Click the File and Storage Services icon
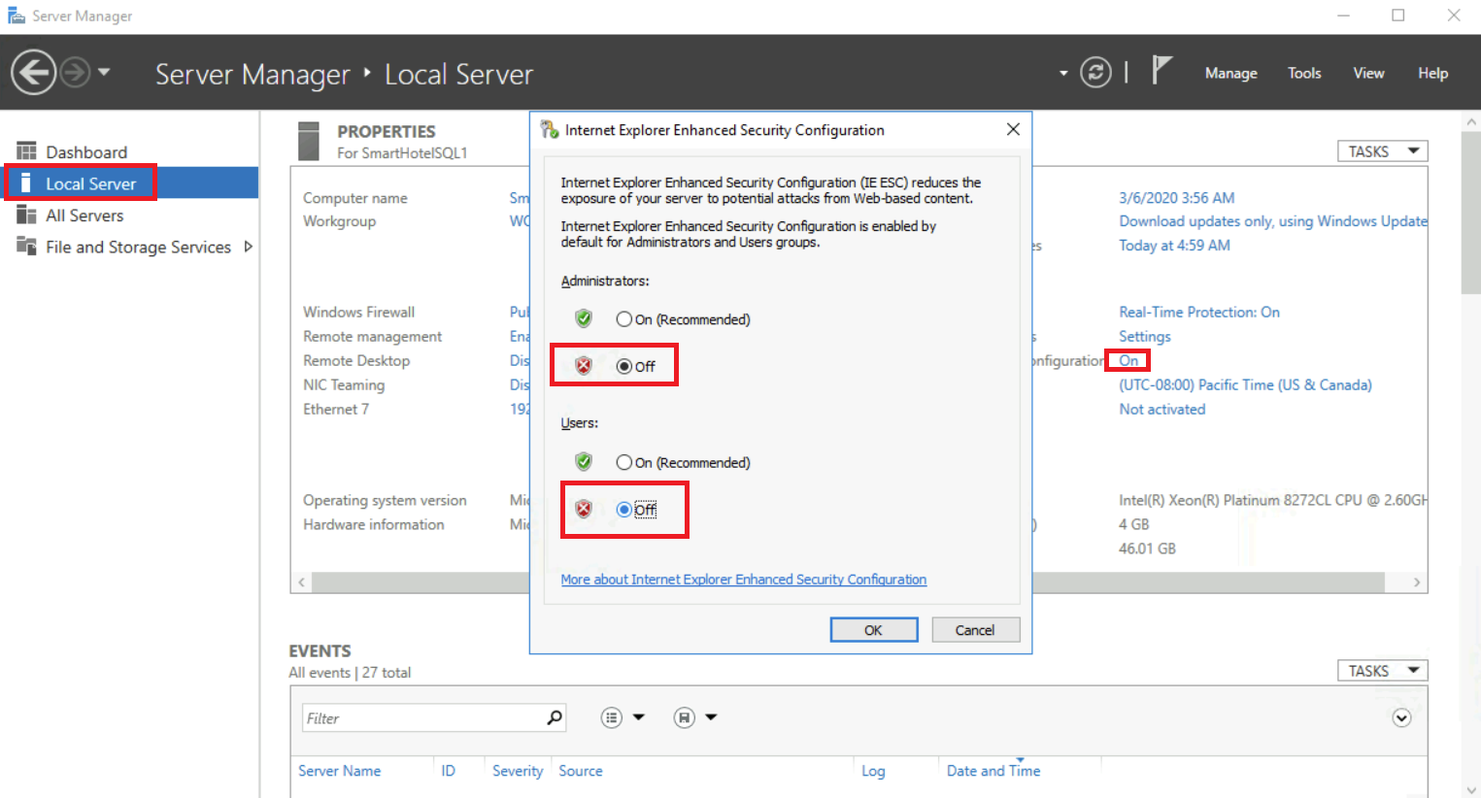The width and height of the screenshot is (1481, 798). pos(26,246)
